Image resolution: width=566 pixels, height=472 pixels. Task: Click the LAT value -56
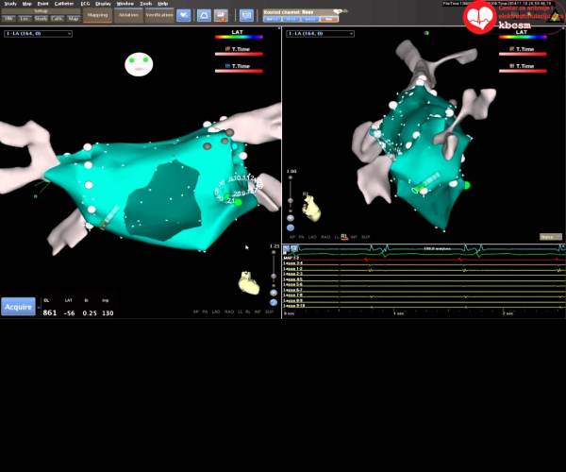pos(69,313)
